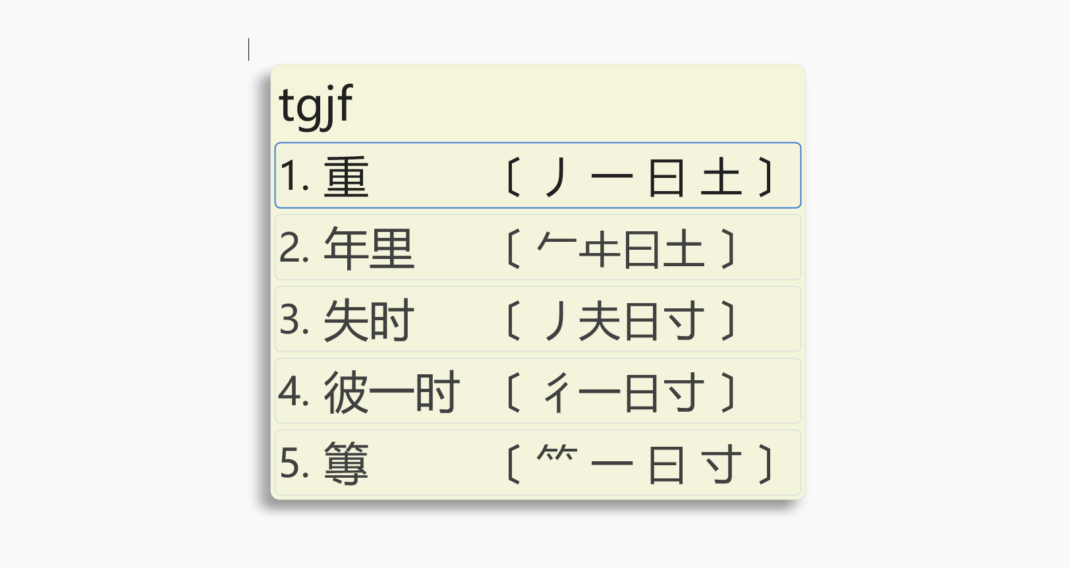Image resolution: width=1070 pixels, height=568 pixels.
Task: Click the 日 component in the first candidate's hint
Action: click(x=665, y=178)
